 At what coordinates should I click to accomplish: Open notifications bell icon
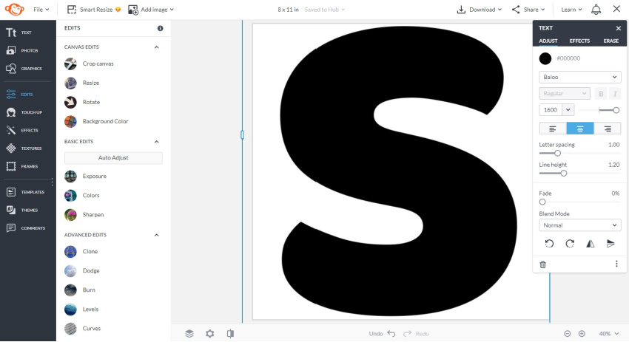point(596,9)
